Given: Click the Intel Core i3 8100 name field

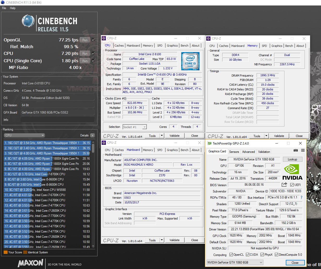Looking at the screenshot, I should pos(150,54).
